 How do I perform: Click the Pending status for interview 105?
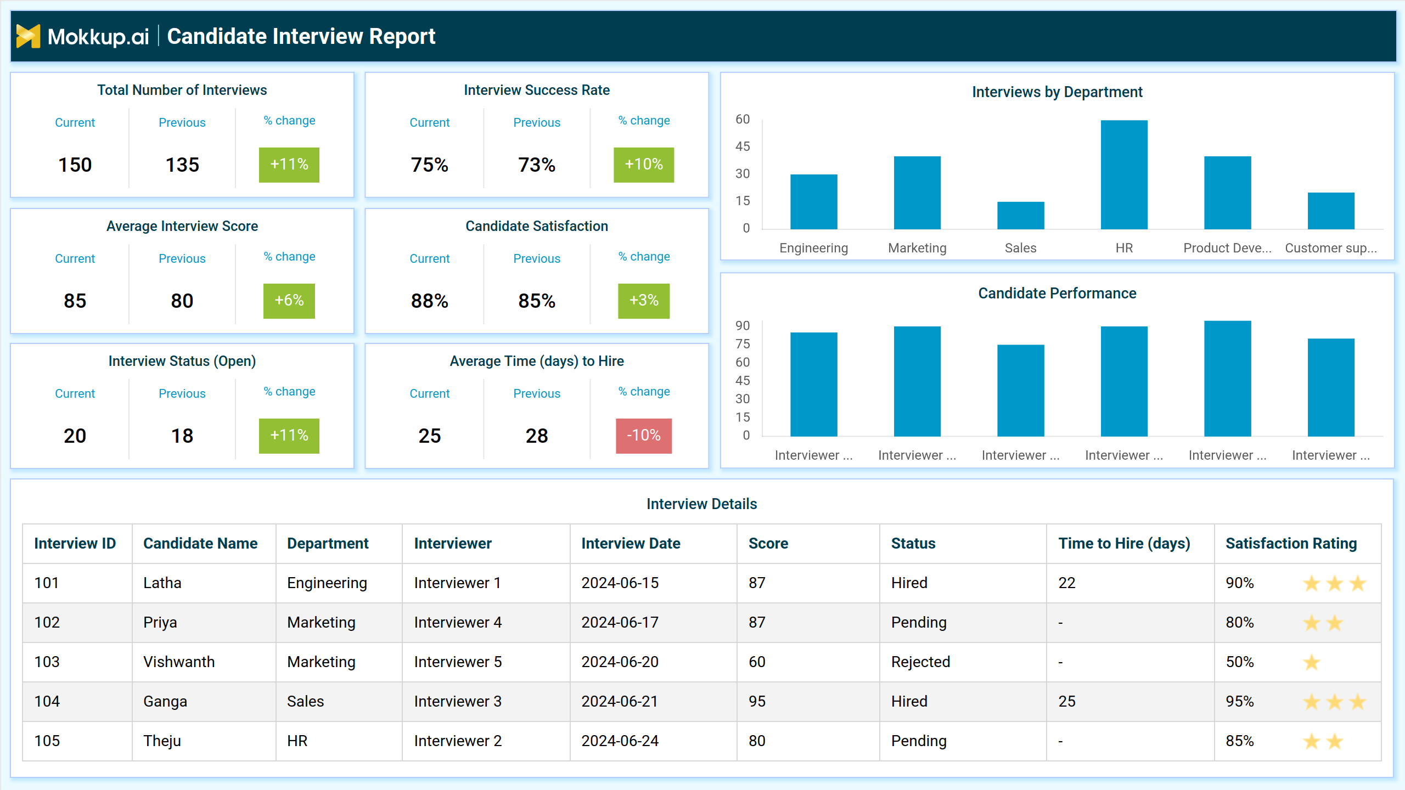click(919, 741)
